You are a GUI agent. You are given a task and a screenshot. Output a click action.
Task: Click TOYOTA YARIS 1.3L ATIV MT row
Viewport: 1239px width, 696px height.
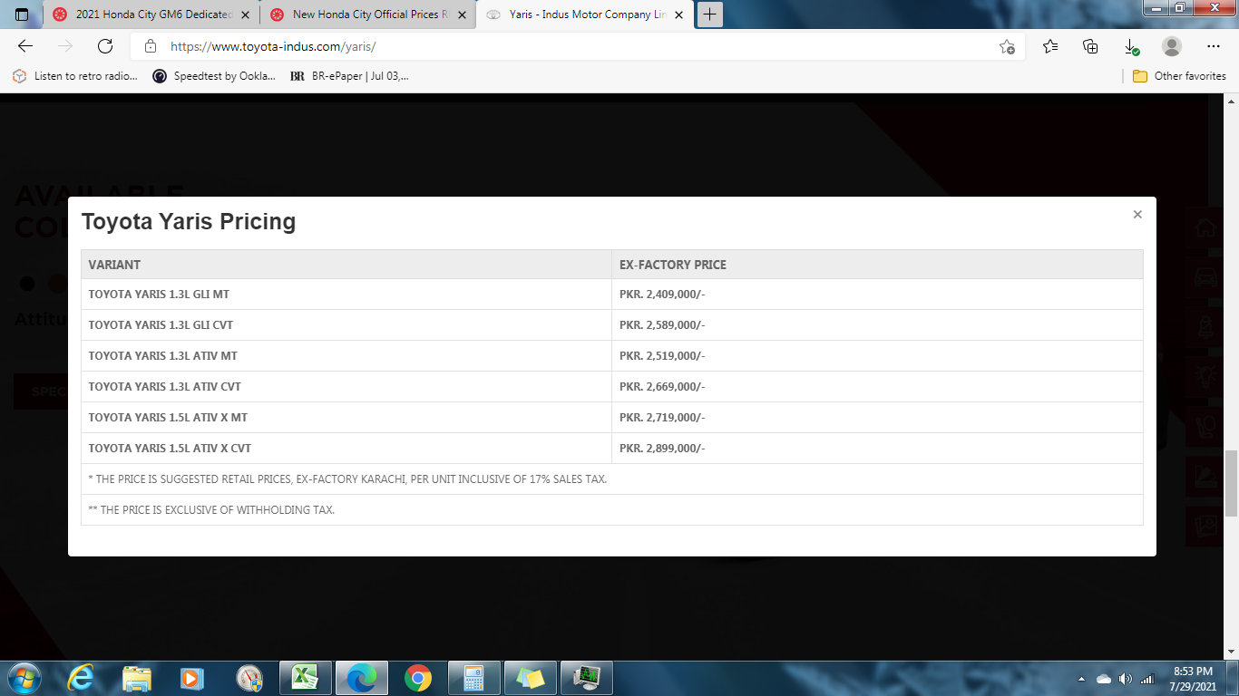612,355
